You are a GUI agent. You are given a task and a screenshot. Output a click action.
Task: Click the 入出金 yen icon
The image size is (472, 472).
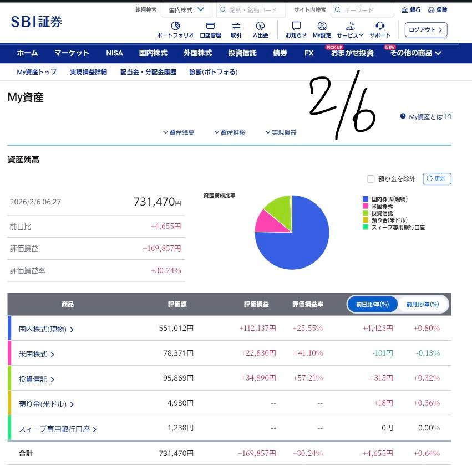pyautogui.click(x=260, y=26)
